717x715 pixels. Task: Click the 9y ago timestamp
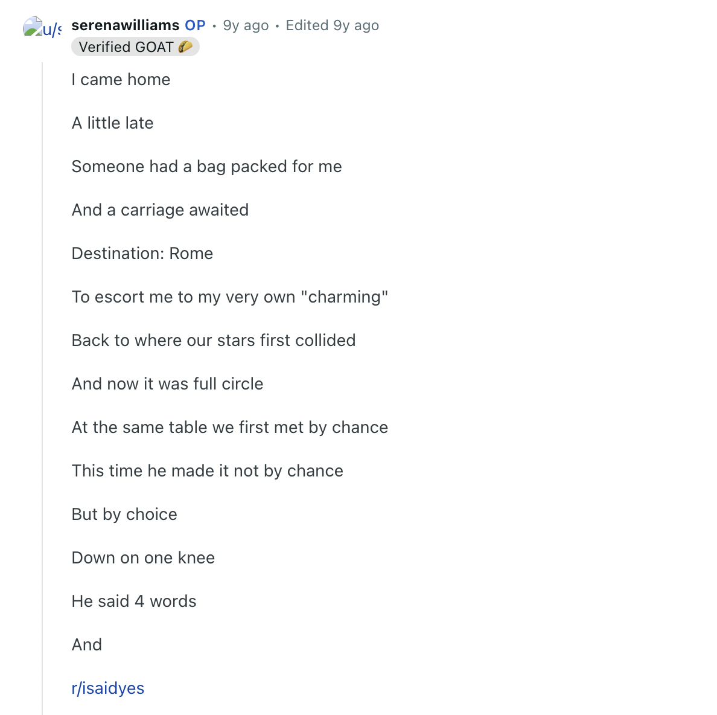[x=246, y=25]
